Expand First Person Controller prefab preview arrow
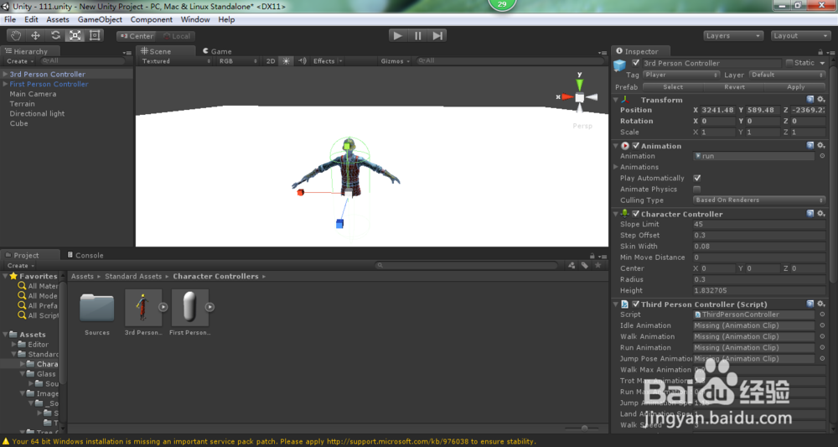The image size is (838, 447). click(210, 307)
